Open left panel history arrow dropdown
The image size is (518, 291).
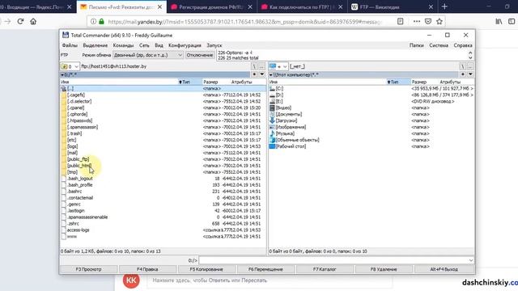(x=261, y=74)
